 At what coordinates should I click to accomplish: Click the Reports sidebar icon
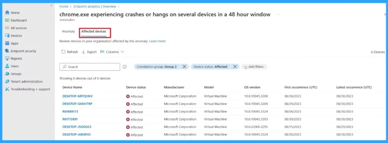pos(7,59)
